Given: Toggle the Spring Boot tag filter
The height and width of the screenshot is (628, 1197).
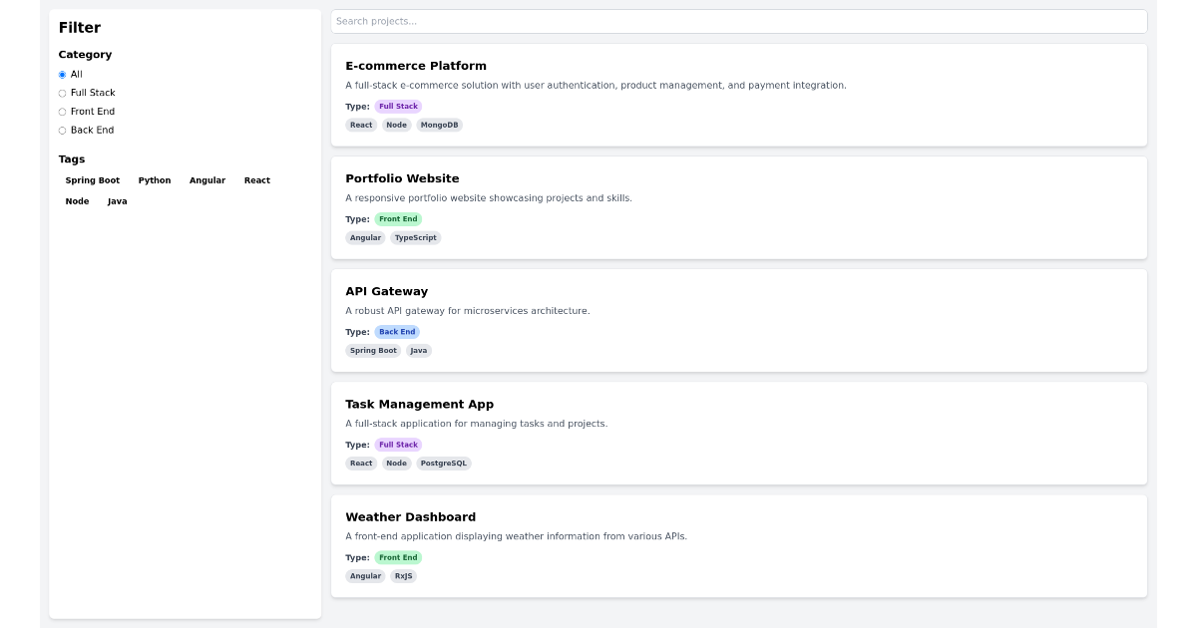Looking at the screenshot, I should tap(92, 180).
